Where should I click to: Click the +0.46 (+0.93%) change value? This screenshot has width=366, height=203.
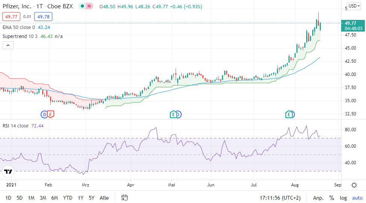(186, 6)
